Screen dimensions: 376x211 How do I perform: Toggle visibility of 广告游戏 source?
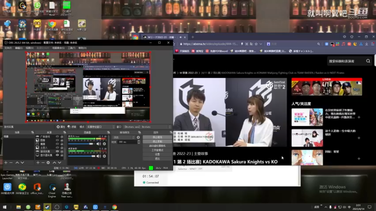pos(57,136)
